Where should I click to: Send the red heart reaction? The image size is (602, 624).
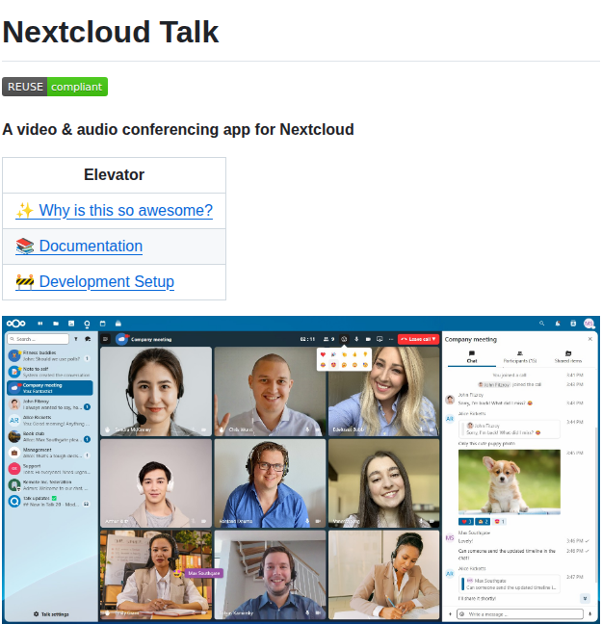323,354
